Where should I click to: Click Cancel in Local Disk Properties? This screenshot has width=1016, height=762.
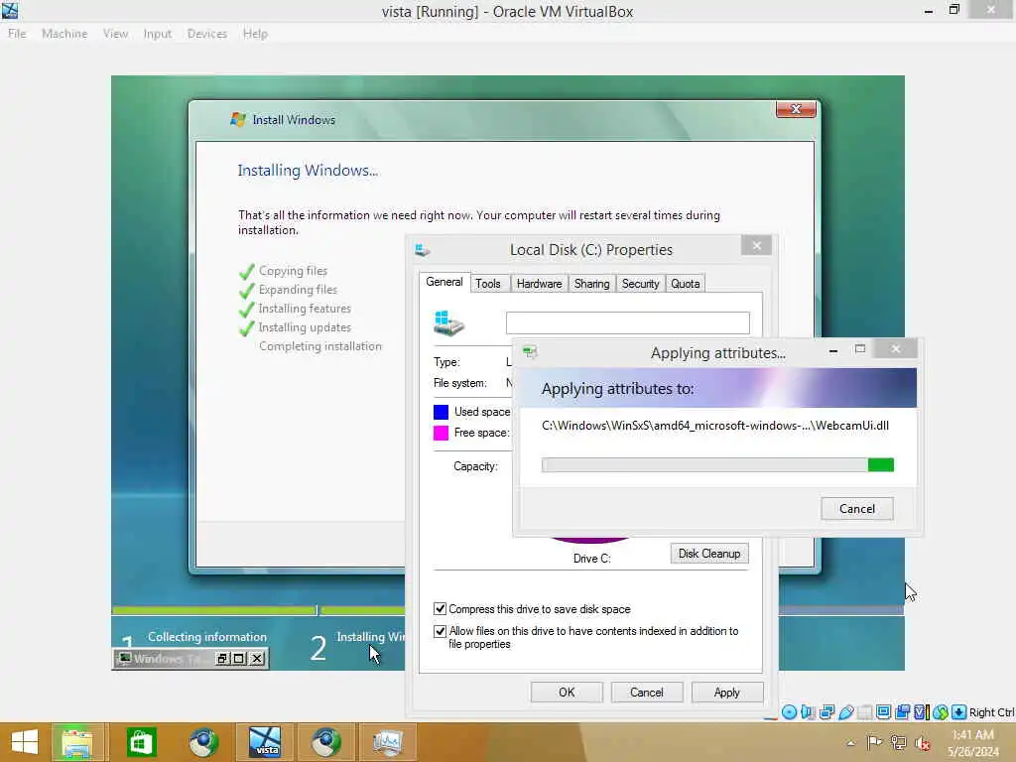647,692
